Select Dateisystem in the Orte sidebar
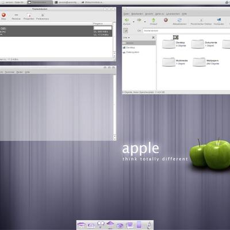The width and height of the screenshot is (230, 230). click(139, 52)
